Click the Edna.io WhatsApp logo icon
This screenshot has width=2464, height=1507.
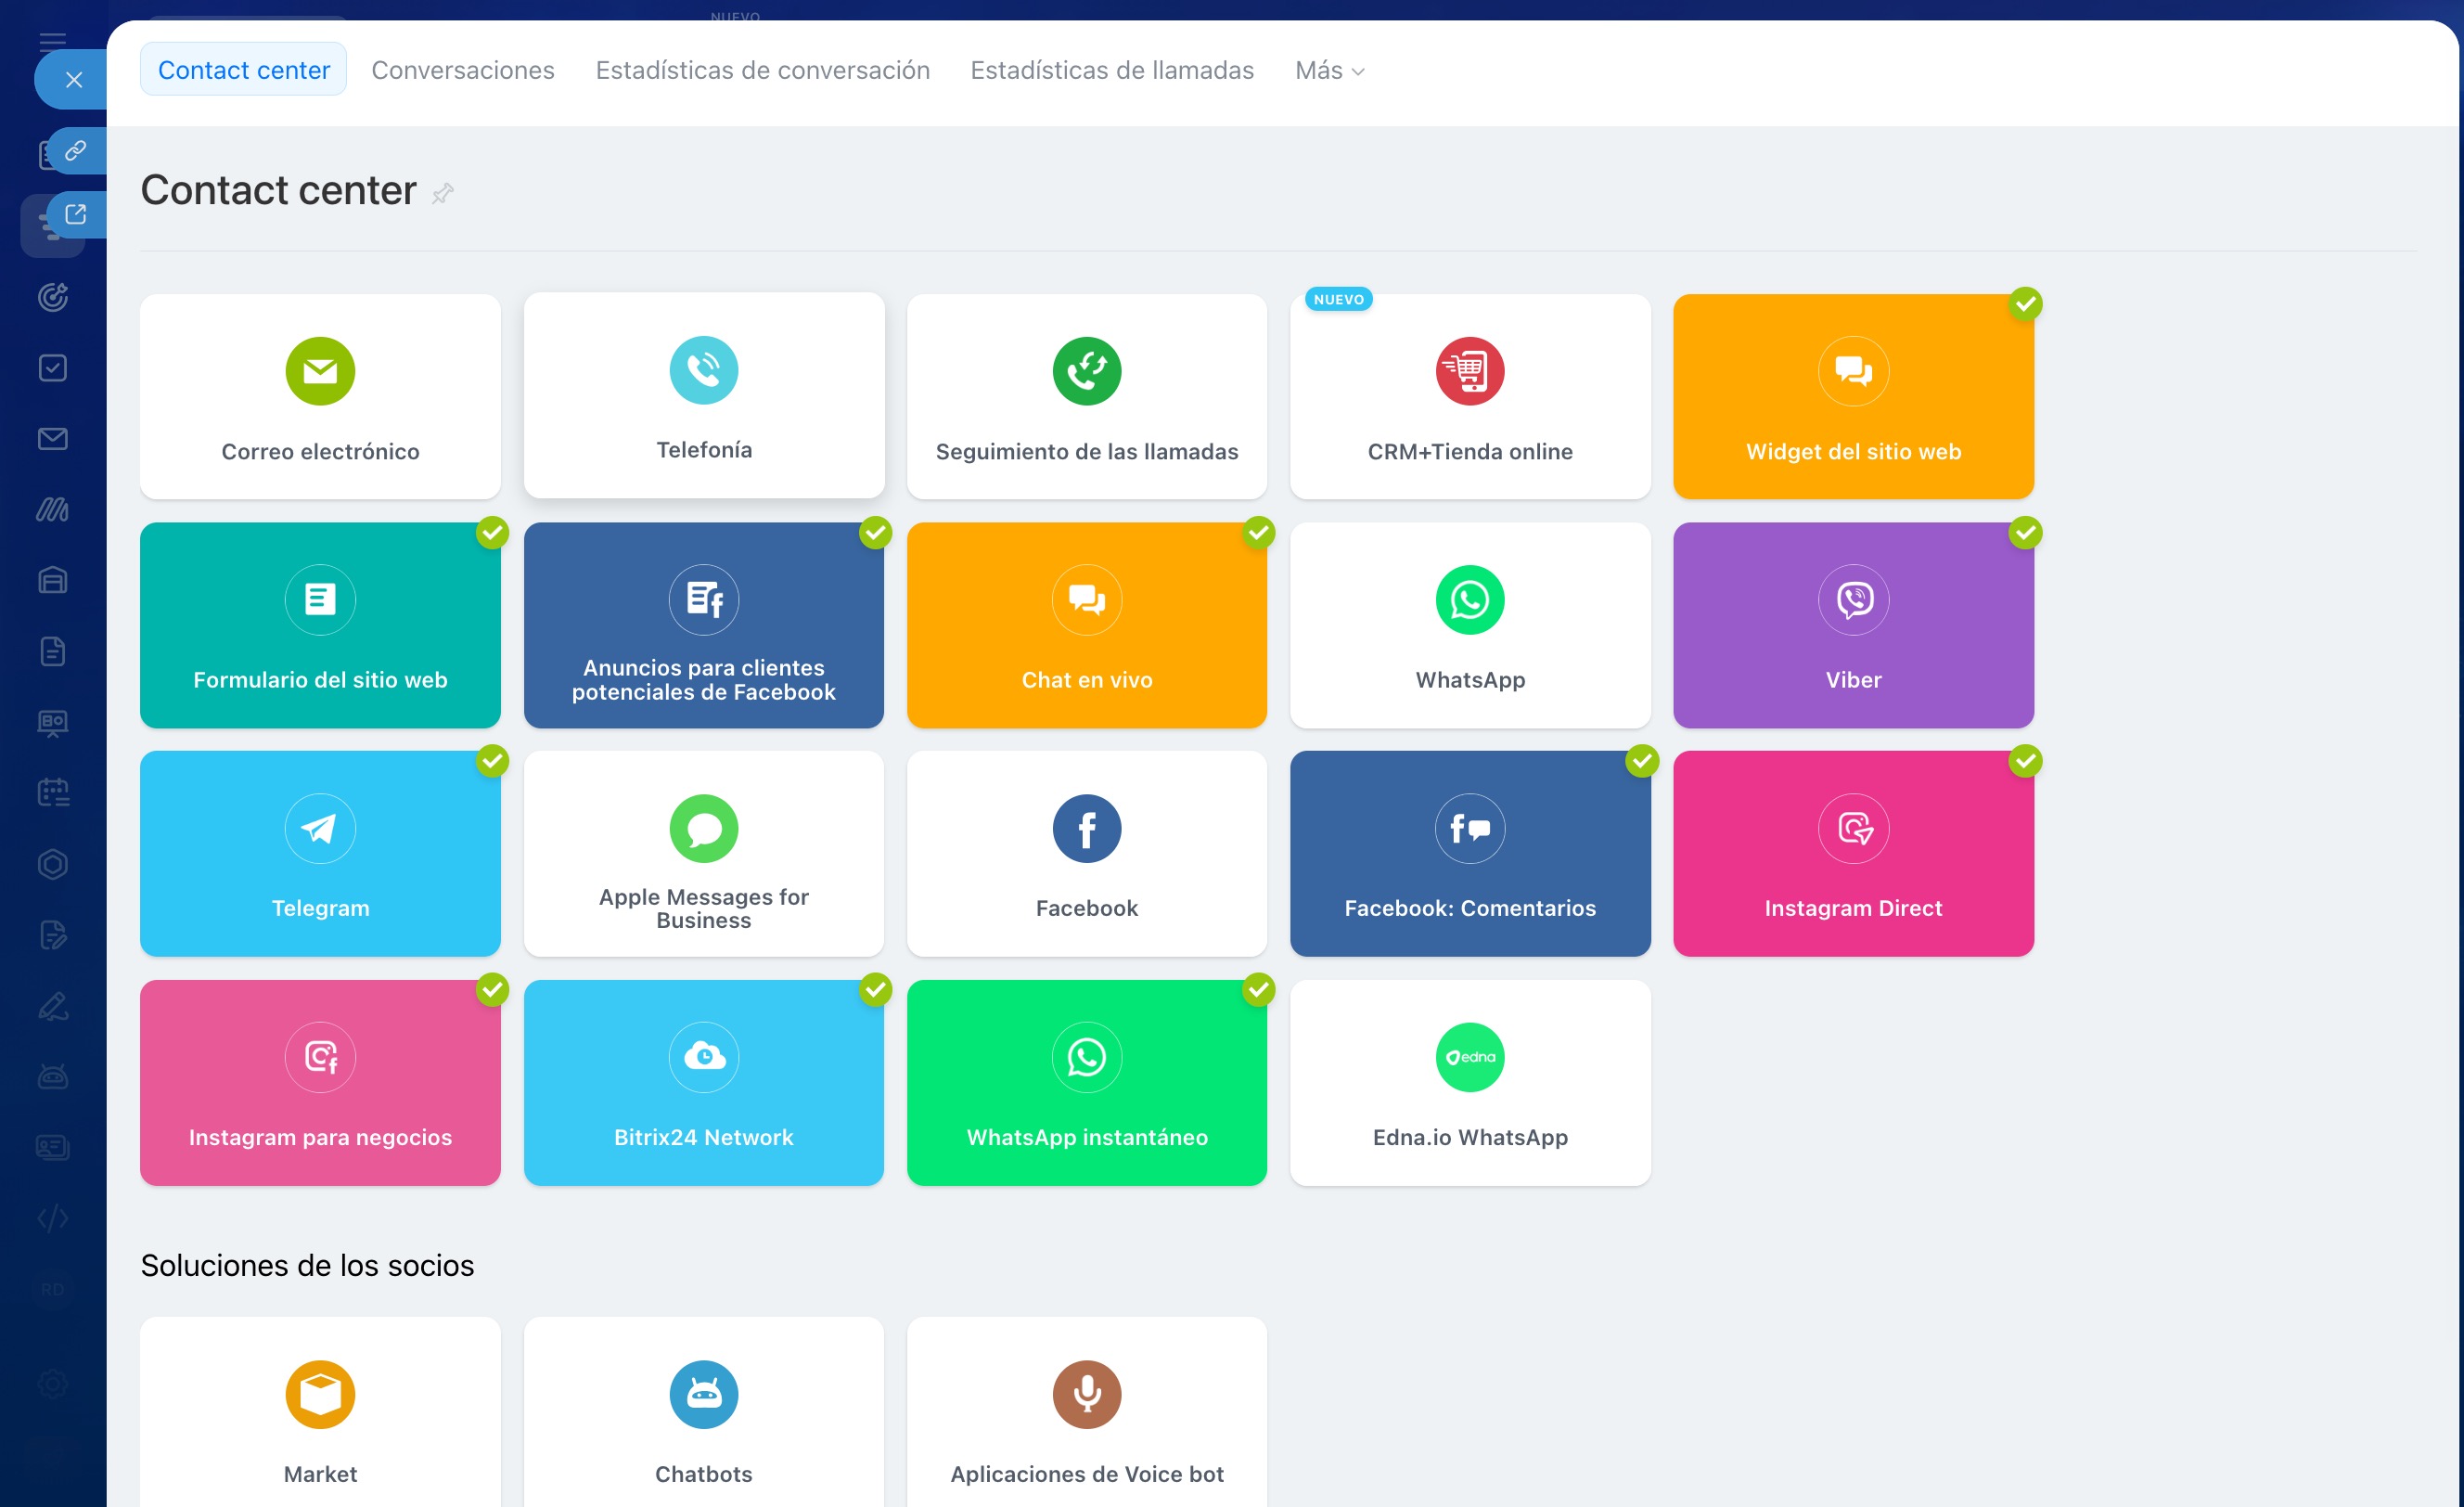point(1469,1057)
